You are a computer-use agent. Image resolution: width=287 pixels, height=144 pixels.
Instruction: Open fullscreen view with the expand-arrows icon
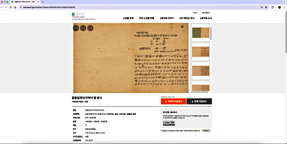click(x=90, y=28)
